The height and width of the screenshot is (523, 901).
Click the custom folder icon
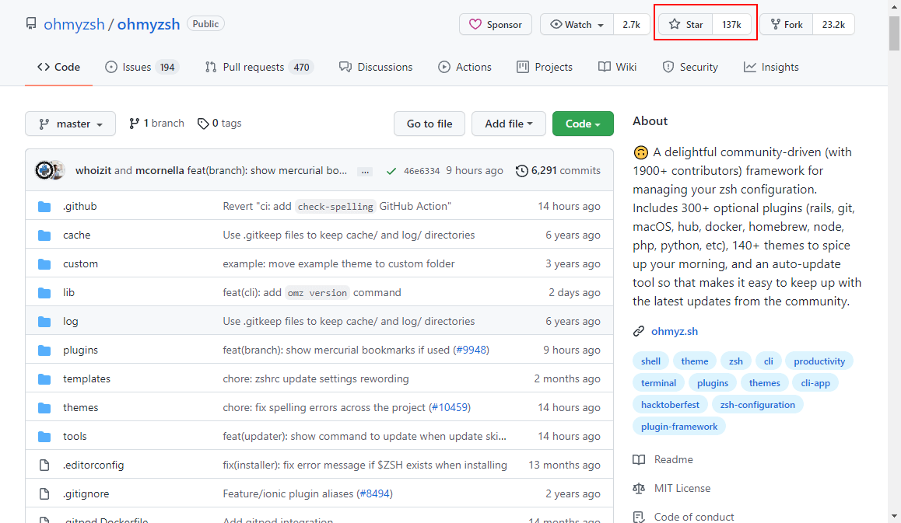coord(44,264)
